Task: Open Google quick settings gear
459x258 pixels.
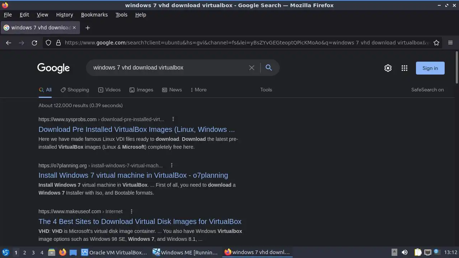Action: click(388, 68)
